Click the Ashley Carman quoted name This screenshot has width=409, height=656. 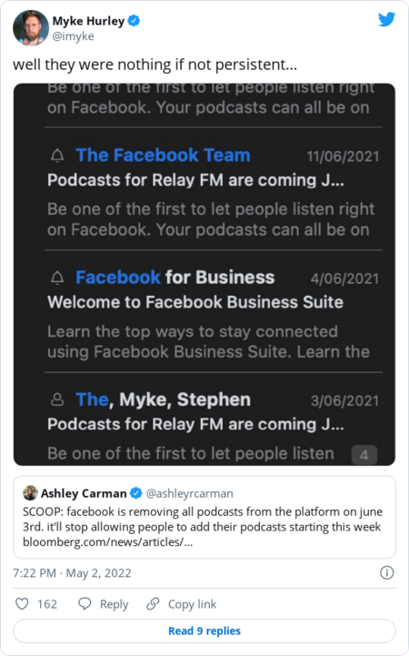(84, 493)
